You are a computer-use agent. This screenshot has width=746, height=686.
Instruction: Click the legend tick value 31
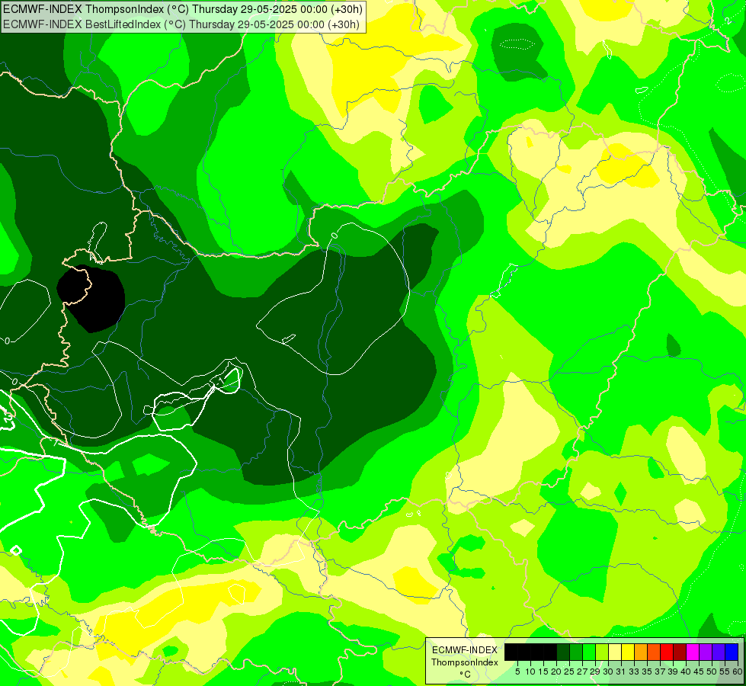pyautogui.click(x=621, y=672)
